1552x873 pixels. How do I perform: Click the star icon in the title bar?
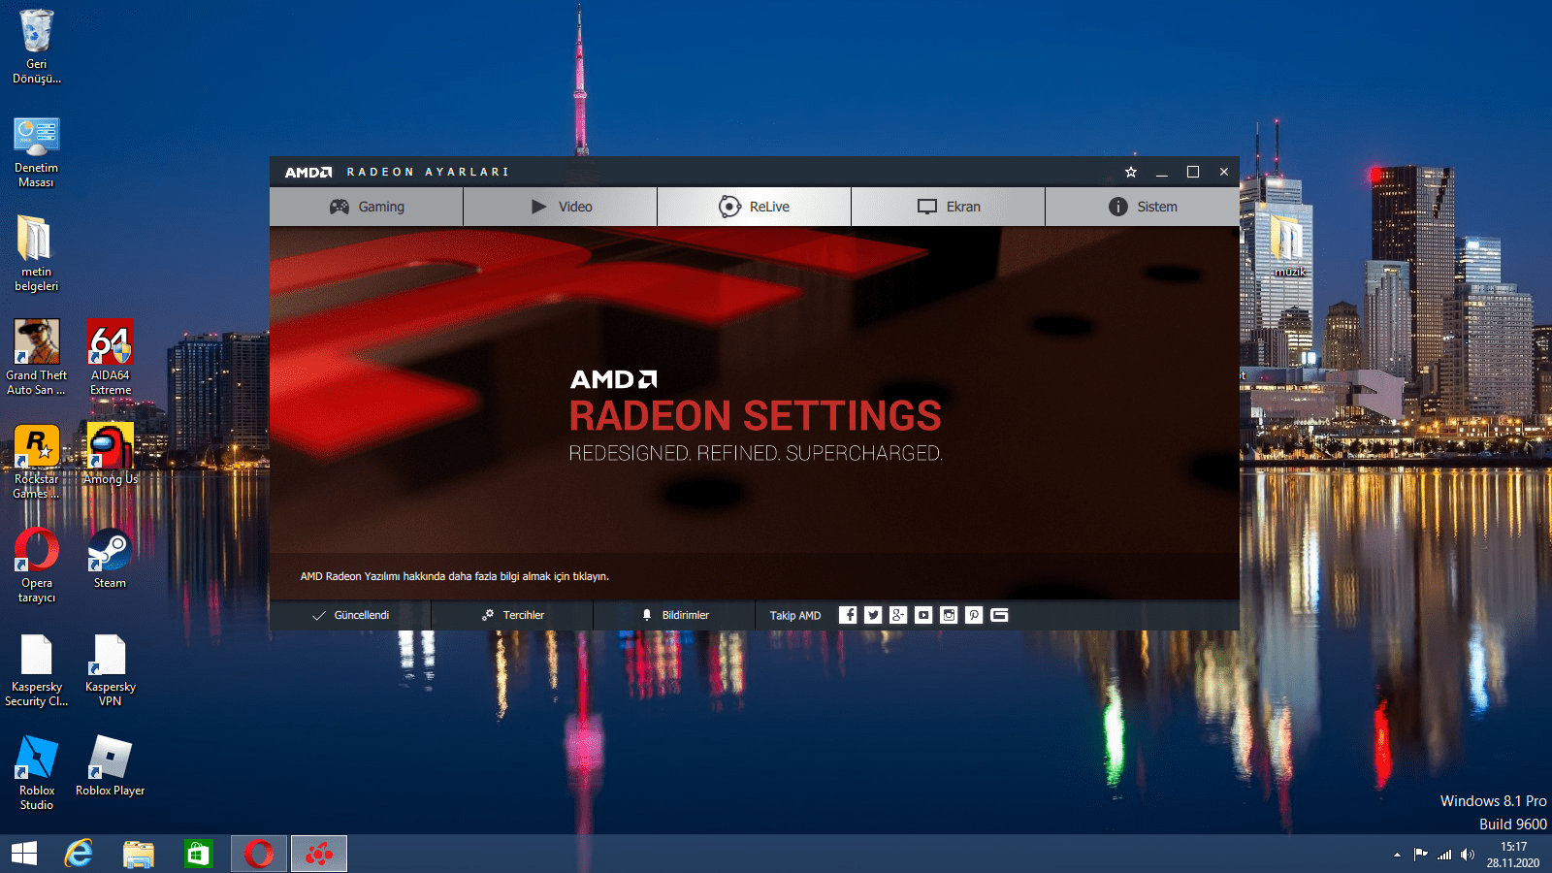tap(1131, 172)
